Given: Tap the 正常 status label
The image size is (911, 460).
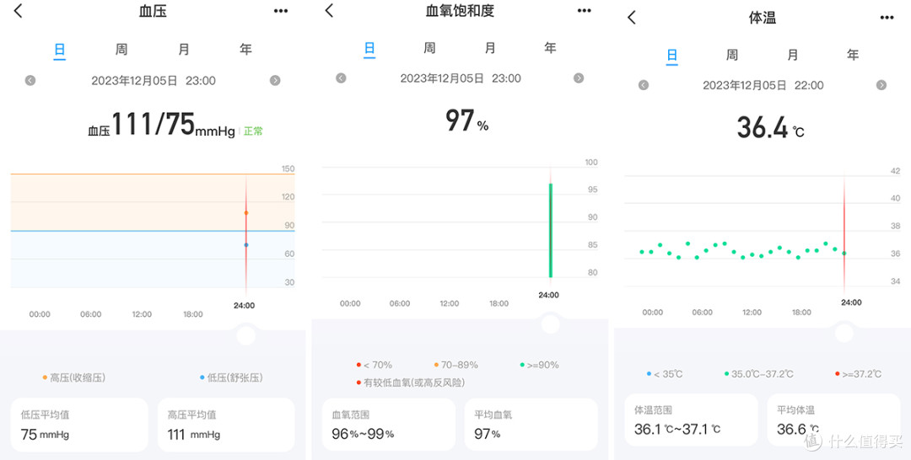Looking at the screenshot, I should pyautogui.click(x=253, y=131).
